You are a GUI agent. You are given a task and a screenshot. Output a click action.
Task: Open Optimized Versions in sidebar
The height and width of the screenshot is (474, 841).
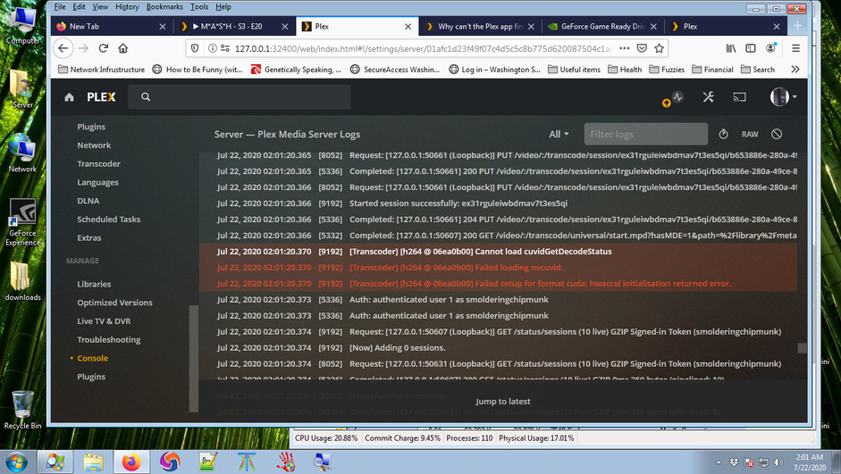[114, 303]
